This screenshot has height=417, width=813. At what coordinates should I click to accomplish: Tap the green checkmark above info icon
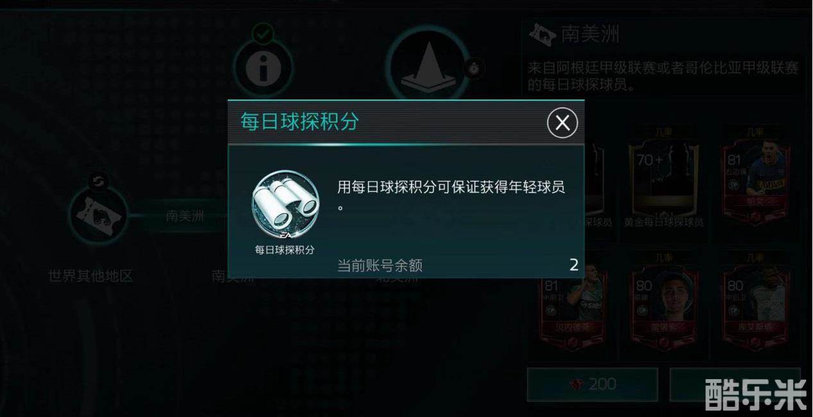[x=262, y=33]
